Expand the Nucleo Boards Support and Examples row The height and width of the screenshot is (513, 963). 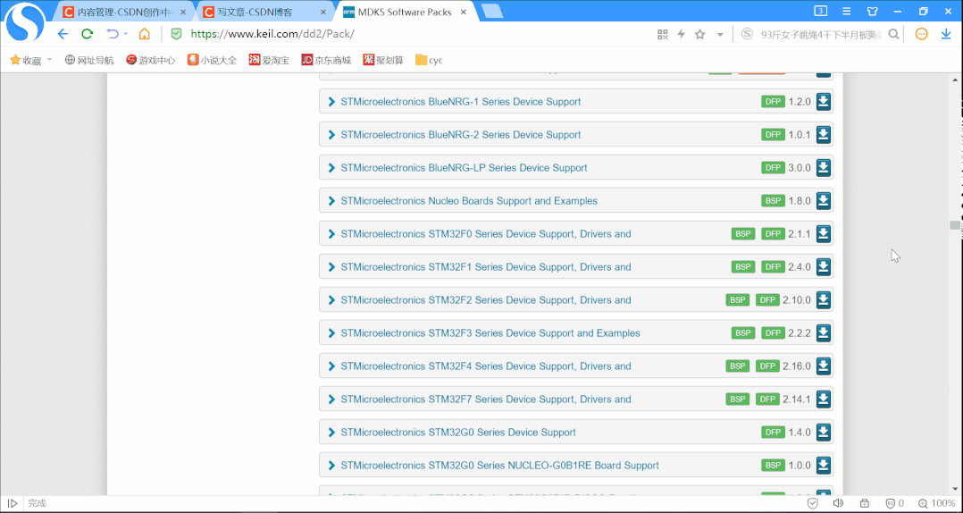[x=331, y=201]
